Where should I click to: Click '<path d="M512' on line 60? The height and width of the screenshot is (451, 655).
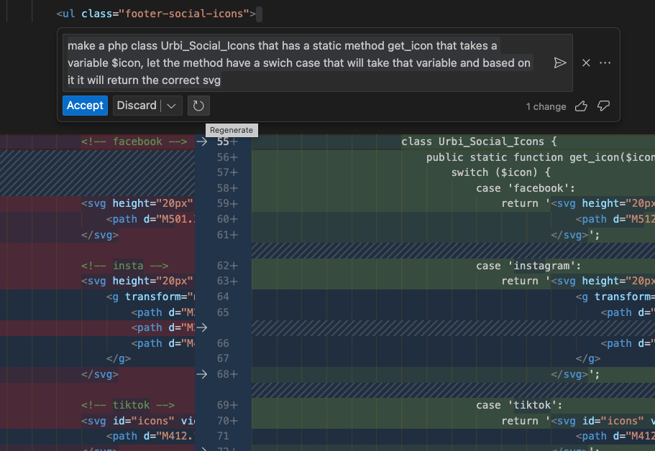tap(615, 219)
